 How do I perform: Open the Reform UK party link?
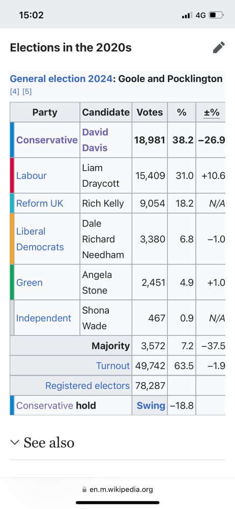[x=40, y=204]
